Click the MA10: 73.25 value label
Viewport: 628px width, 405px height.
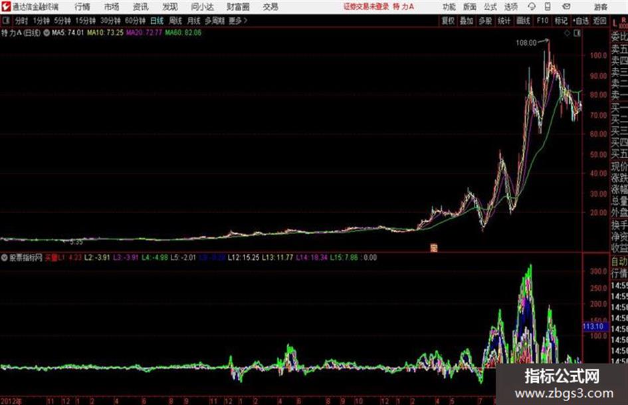click(106, 33)
